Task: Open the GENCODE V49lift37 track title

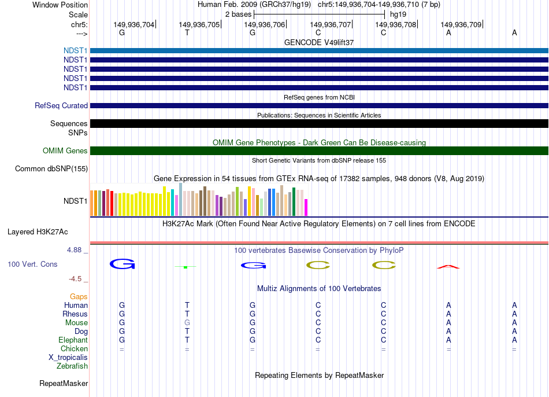Action: coord(319,42)
